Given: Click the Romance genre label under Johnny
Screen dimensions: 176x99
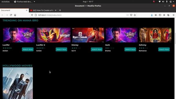Looking at the screenshot, I should tap(143, 51).
